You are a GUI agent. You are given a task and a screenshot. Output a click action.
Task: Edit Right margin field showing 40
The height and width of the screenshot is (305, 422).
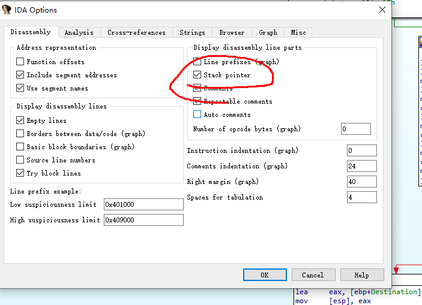[362, 182]
